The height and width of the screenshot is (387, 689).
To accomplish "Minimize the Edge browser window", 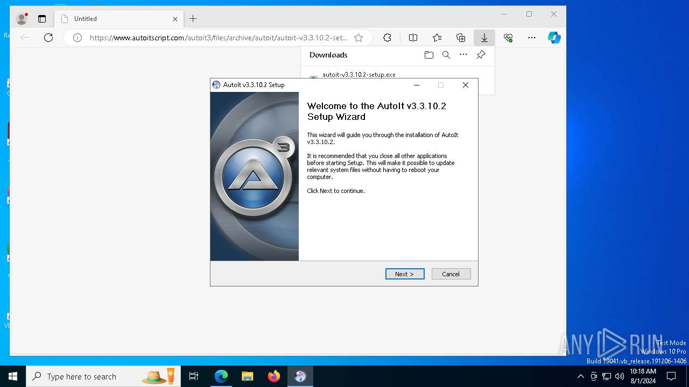I will pyautogui.click(x=504, y=15).
